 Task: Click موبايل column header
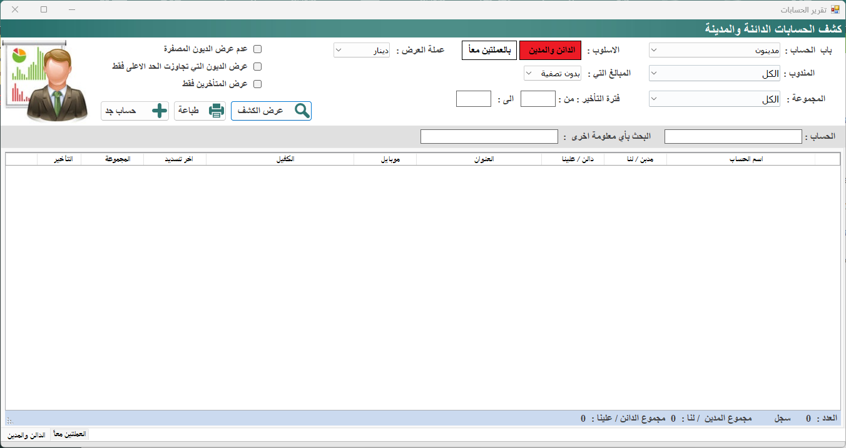click(385, 159)
